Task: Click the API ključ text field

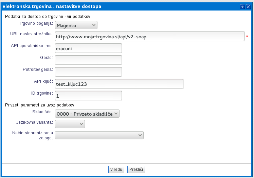Action: (119, 84)
